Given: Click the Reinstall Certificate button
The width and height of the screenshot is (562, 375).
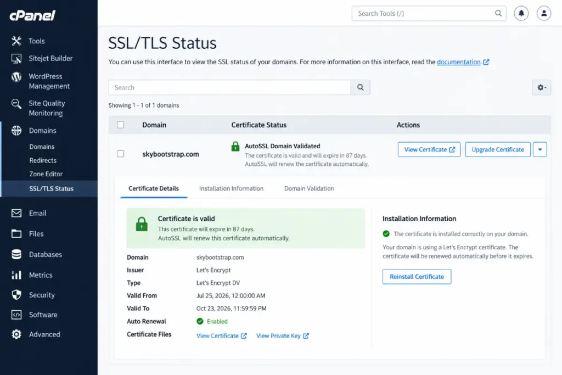Looking at the screenshot, I should tap(417, 277).
